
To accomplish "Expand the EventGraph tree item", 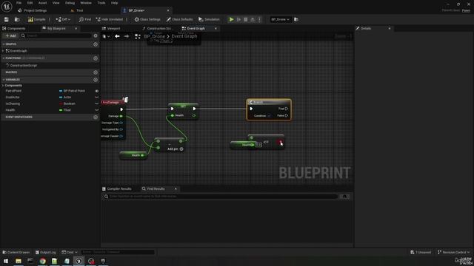I will click(3, 51).
